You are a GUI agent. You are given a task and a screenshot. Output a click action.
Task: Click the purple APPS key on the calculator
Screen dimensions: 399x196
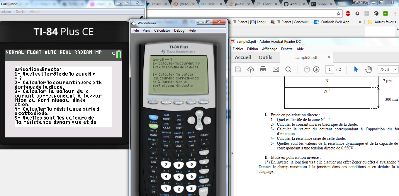click(166, 137)
